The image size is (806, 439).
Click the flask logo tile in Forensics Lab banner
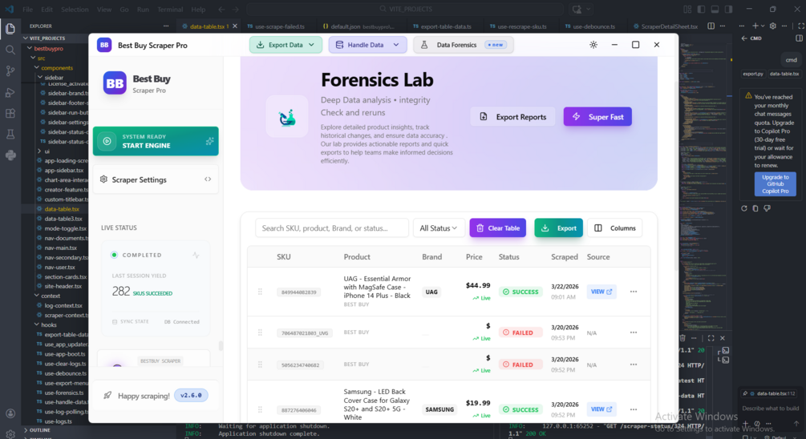coord(287,116)
